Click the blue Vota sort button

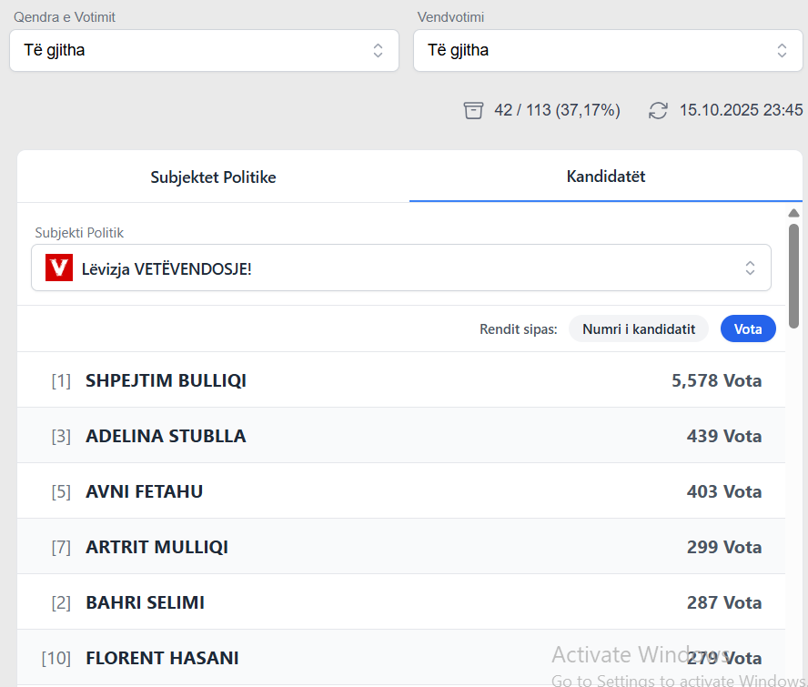748,328
